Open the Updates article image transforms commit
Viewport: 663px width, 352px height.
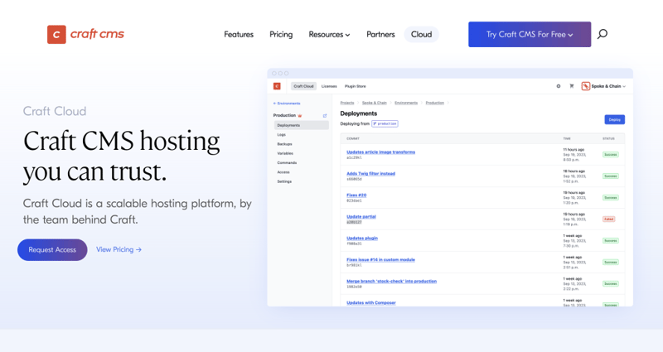click(x=380, y=152)
